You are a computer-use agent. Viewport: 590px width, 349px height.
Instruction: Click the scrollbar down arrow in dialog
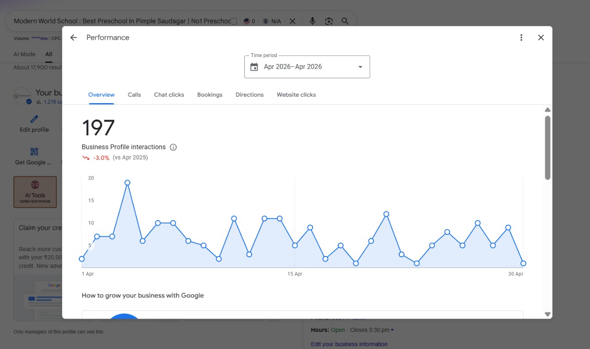(x=548, y=314)
